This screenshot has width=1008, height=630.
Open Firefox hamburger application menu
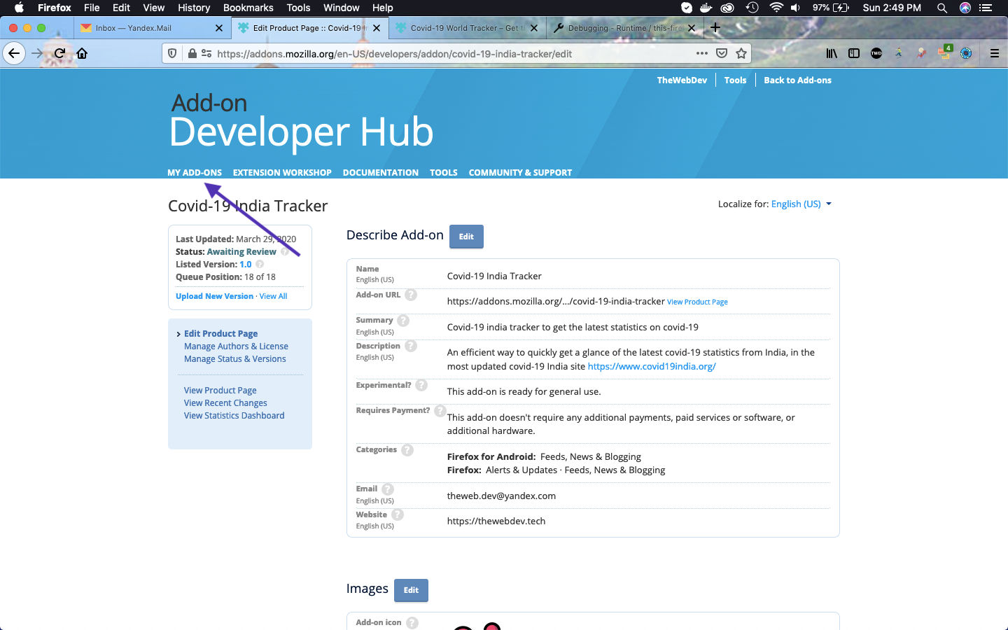(x=994, y=53)
